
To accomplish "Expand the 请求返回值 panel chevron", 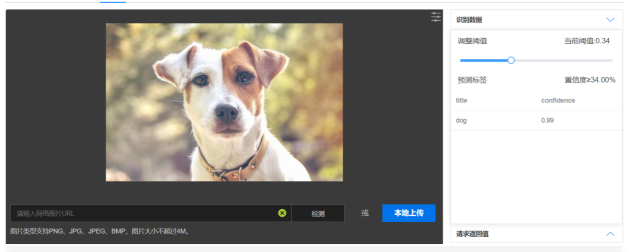I will click(x=610, y=234).
